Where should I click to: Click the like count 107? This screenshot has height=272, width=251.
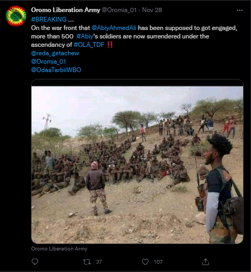tap(158, 262)
